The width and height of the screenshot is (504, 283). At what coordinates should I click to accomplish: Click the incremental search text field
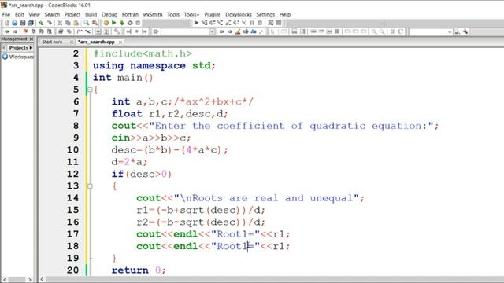[x=185, y=31]
